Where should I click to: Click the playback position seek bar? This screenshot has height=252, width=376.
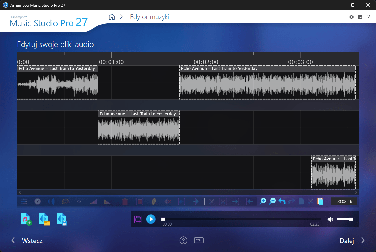click(x=241, y=219)
